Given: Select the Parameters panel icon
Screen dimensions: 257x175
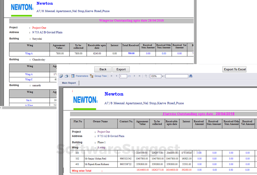Looking at the screenshot, I should 73,76.
